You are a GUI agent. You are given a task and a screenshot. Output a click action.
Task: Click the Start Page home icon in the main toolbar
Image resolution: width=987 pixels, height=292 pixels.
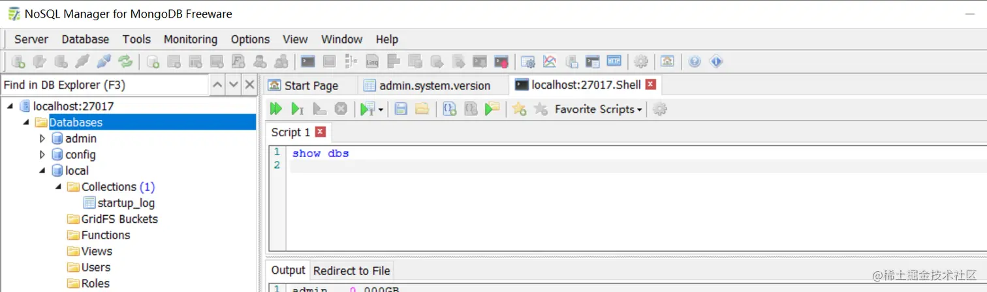pos(667,61)
